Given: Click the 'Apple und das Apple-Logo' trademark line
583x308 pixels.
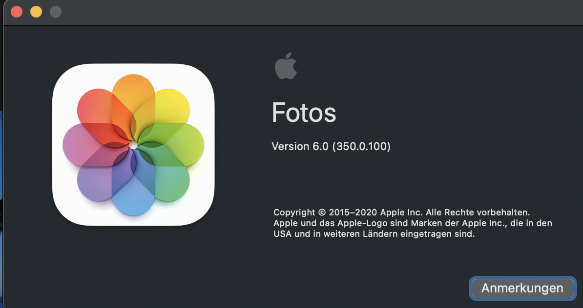Looking at the screenshot, I should pyautogui.click(x=413, y=223).
